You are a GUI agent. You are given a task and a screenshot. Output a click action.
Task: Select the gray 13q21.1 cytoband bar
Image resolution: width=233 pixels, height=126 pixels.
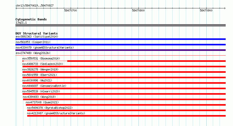click(120, 25)
